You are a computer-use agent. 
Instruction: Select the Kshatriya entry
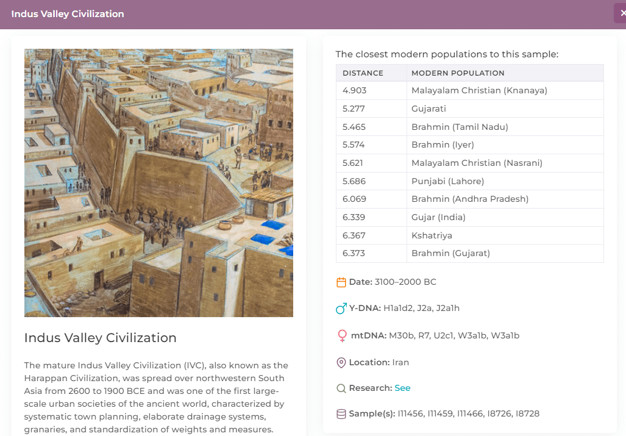click(432, 235)
